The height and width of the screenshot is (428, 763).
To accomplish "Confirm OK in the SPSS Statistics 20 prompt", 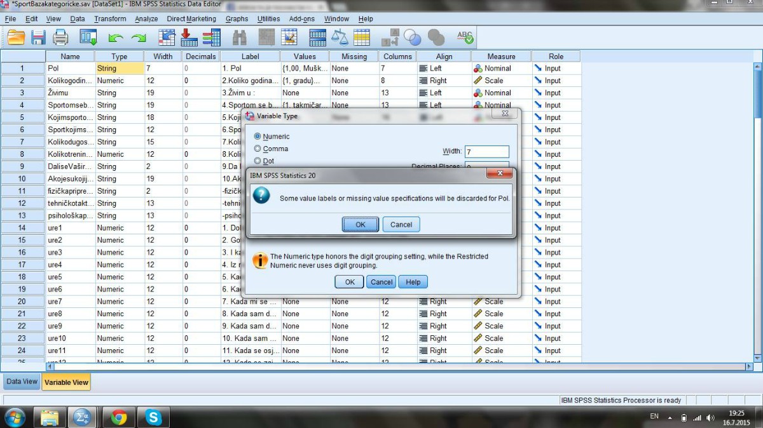I will [361, 224].
